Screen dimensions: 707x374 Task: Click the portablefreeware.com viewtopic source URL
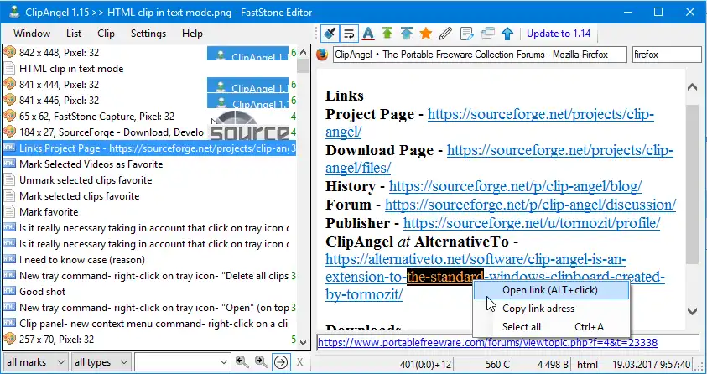[487, 342]
